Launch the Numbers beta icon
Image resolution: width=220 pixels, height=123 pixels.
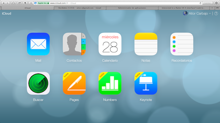[x=110, y=83]
